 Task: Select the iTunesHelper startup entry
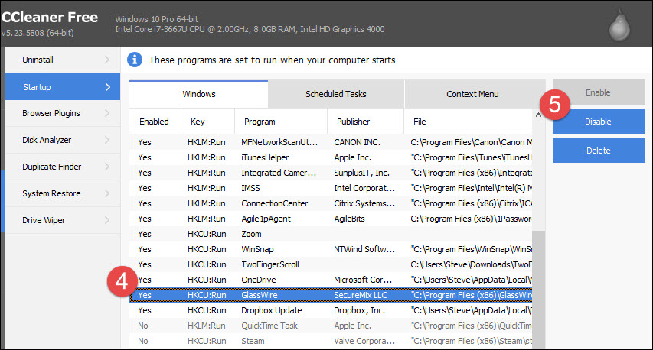point(331,157)
